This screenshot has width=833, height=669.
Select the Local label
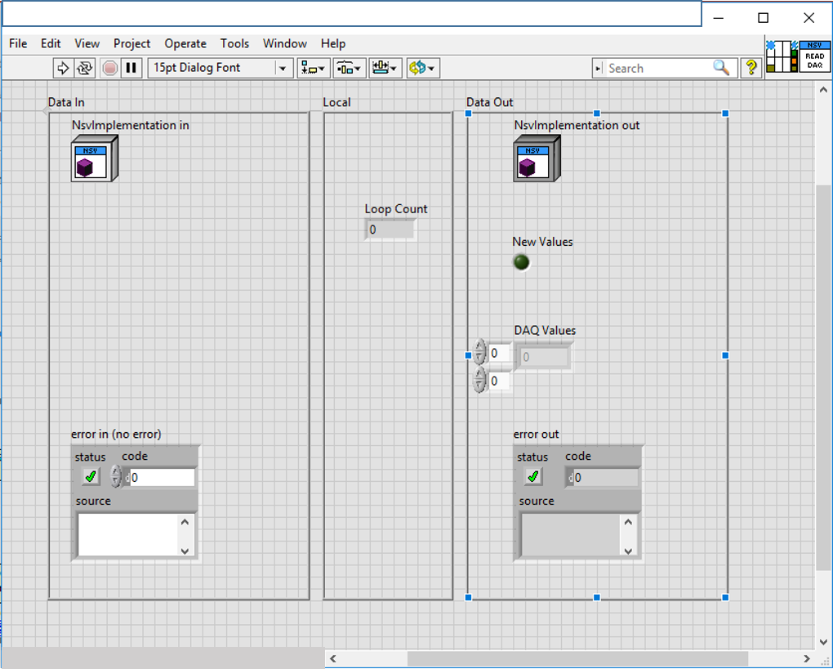click(x=336, y=102)
